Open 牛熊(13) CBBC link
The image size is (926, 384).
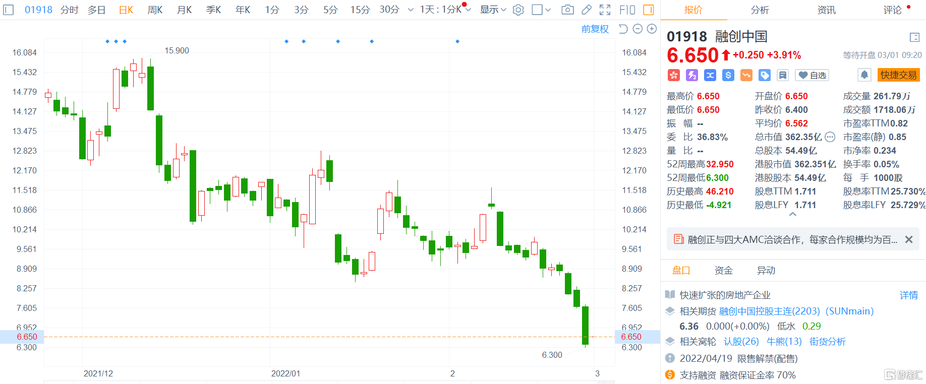tap(784, 341)
